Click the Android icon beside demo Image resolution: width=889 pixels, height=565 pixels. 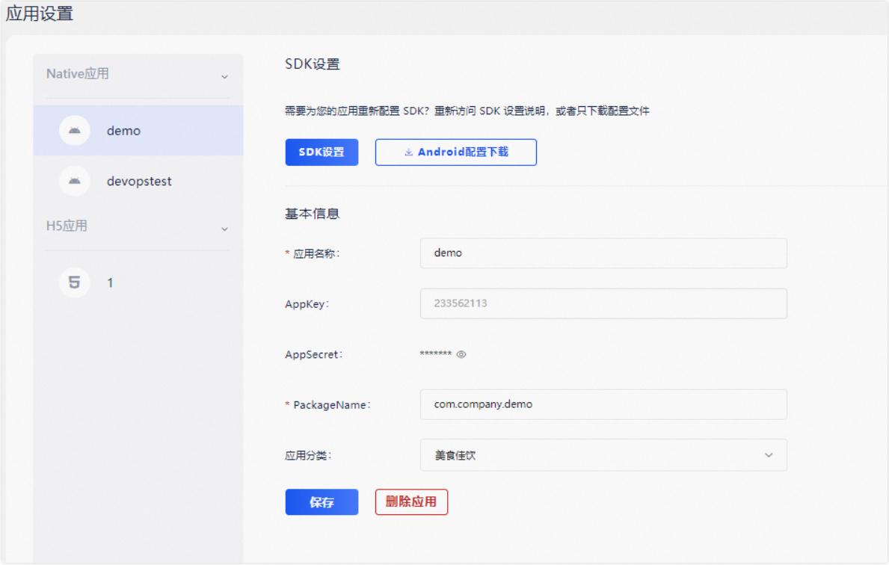[x=74, y=131]
